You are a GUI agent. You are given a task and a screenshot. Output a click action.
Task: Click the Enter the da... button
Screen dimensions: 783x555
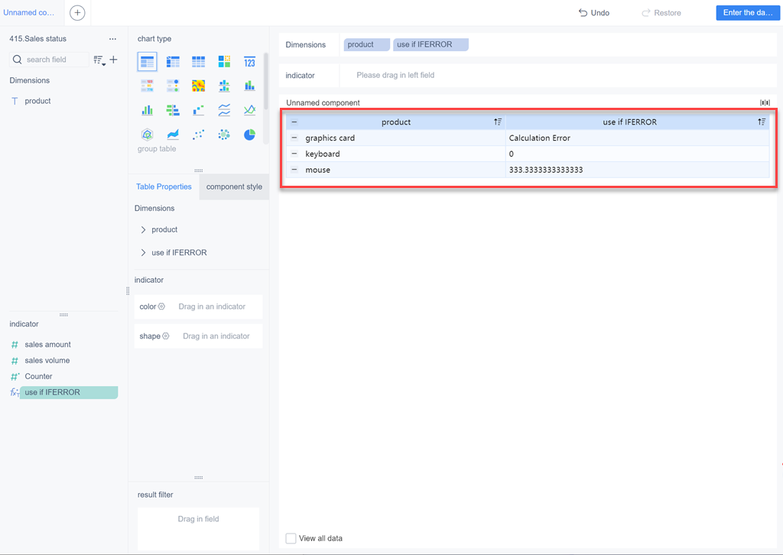pyautogui.click(x=748, y=13)
